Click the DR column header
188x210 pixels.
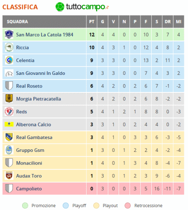(168, 22)
